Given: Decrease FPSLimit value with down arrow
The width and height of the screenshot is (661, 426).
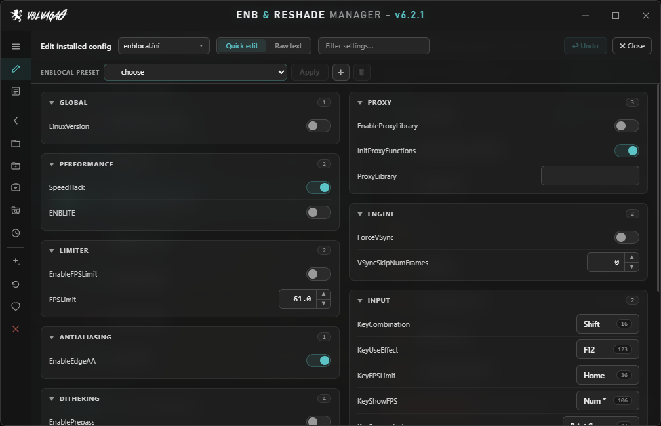Looking at the screenshot, I should (x=323, y=303).
